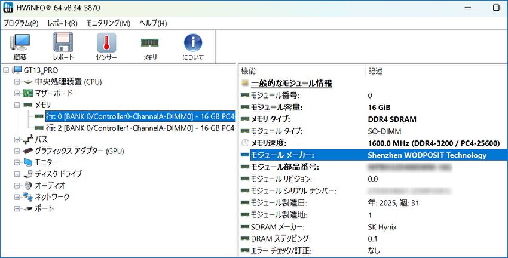
Task: Click the 機能 column header
Action: [248, 71]
